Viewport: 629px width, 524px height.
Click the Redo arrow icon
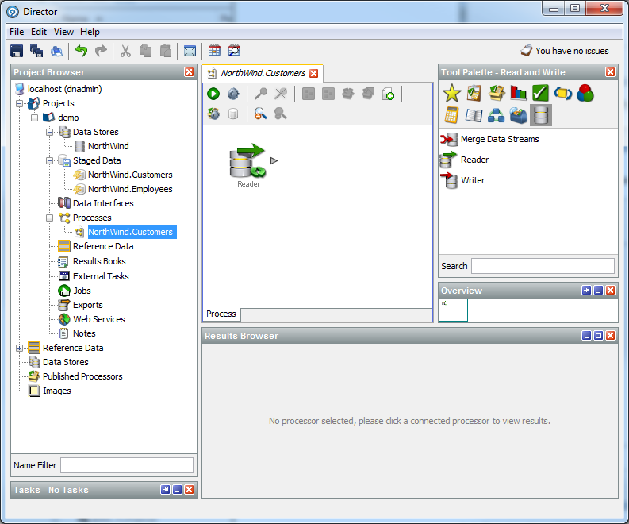click(101, 51)
